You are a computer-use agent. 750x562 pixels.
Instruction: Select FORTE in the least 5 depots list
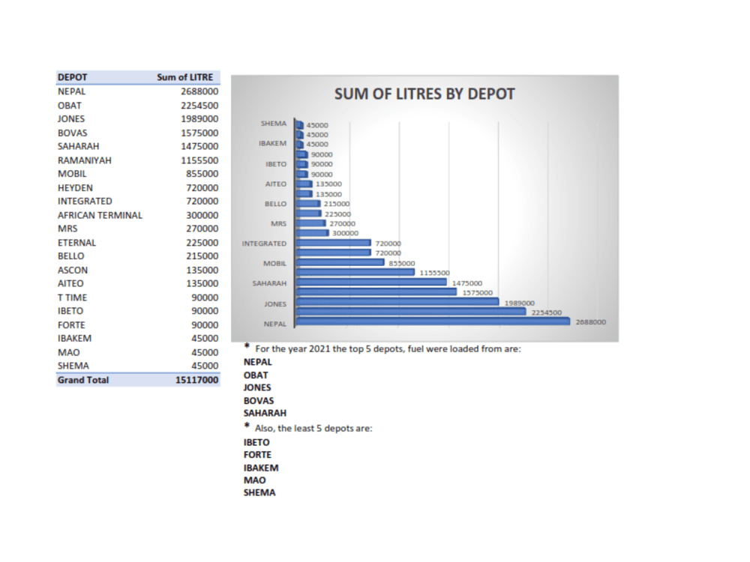[257, 455]
